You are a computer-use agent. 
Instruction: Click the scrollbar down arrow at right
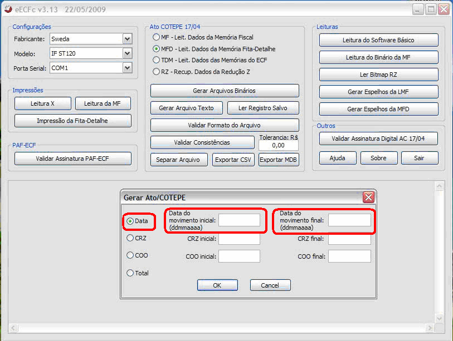click(x=440, y=318)
